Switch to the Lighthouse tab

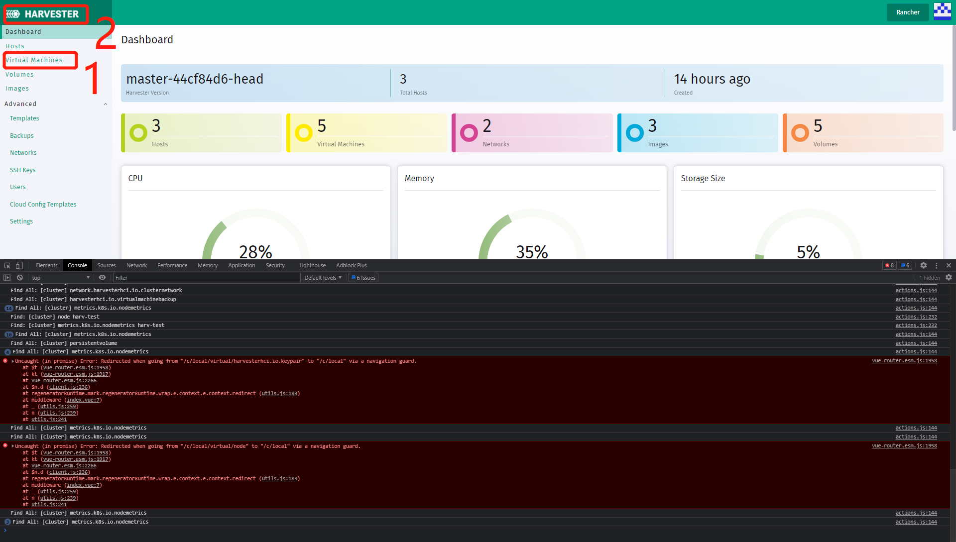[312, 265]
